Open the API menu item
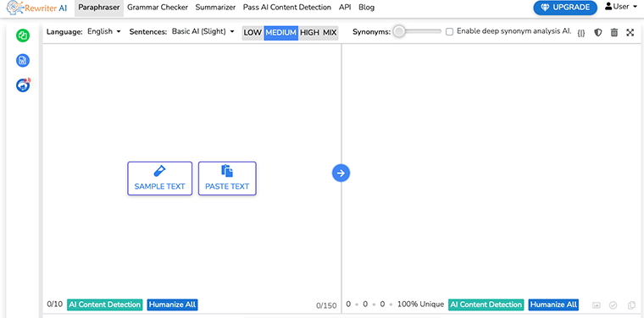This screenshot has height=318, width=644. (x=345, y=8)
